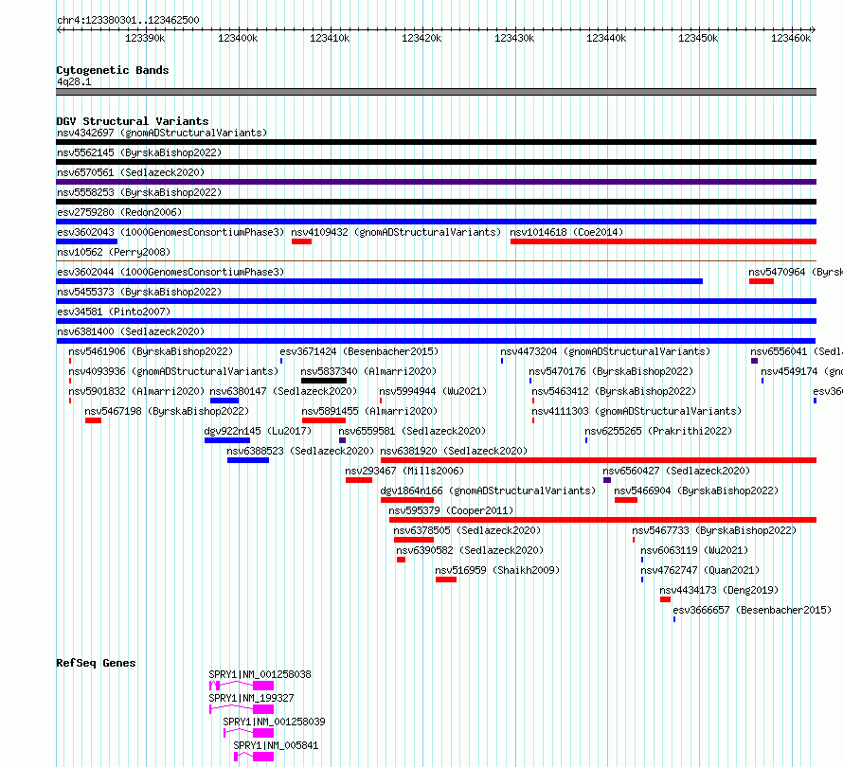Click the nsv5901832 Almarri2020 label
This screenshot has height=767, width=843.
point(136,391)
